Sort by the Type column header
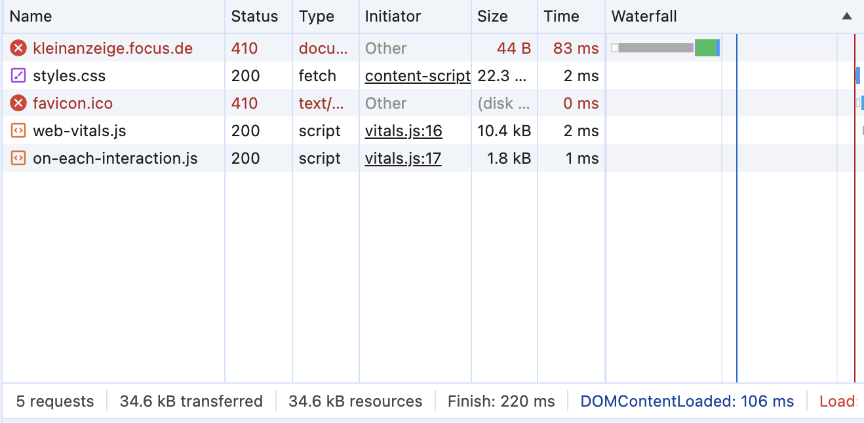Screen dimensions: 864x423 click(317, 17)
